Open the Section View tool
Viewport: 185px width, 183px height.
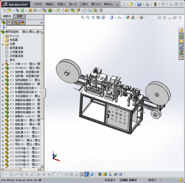98,17
